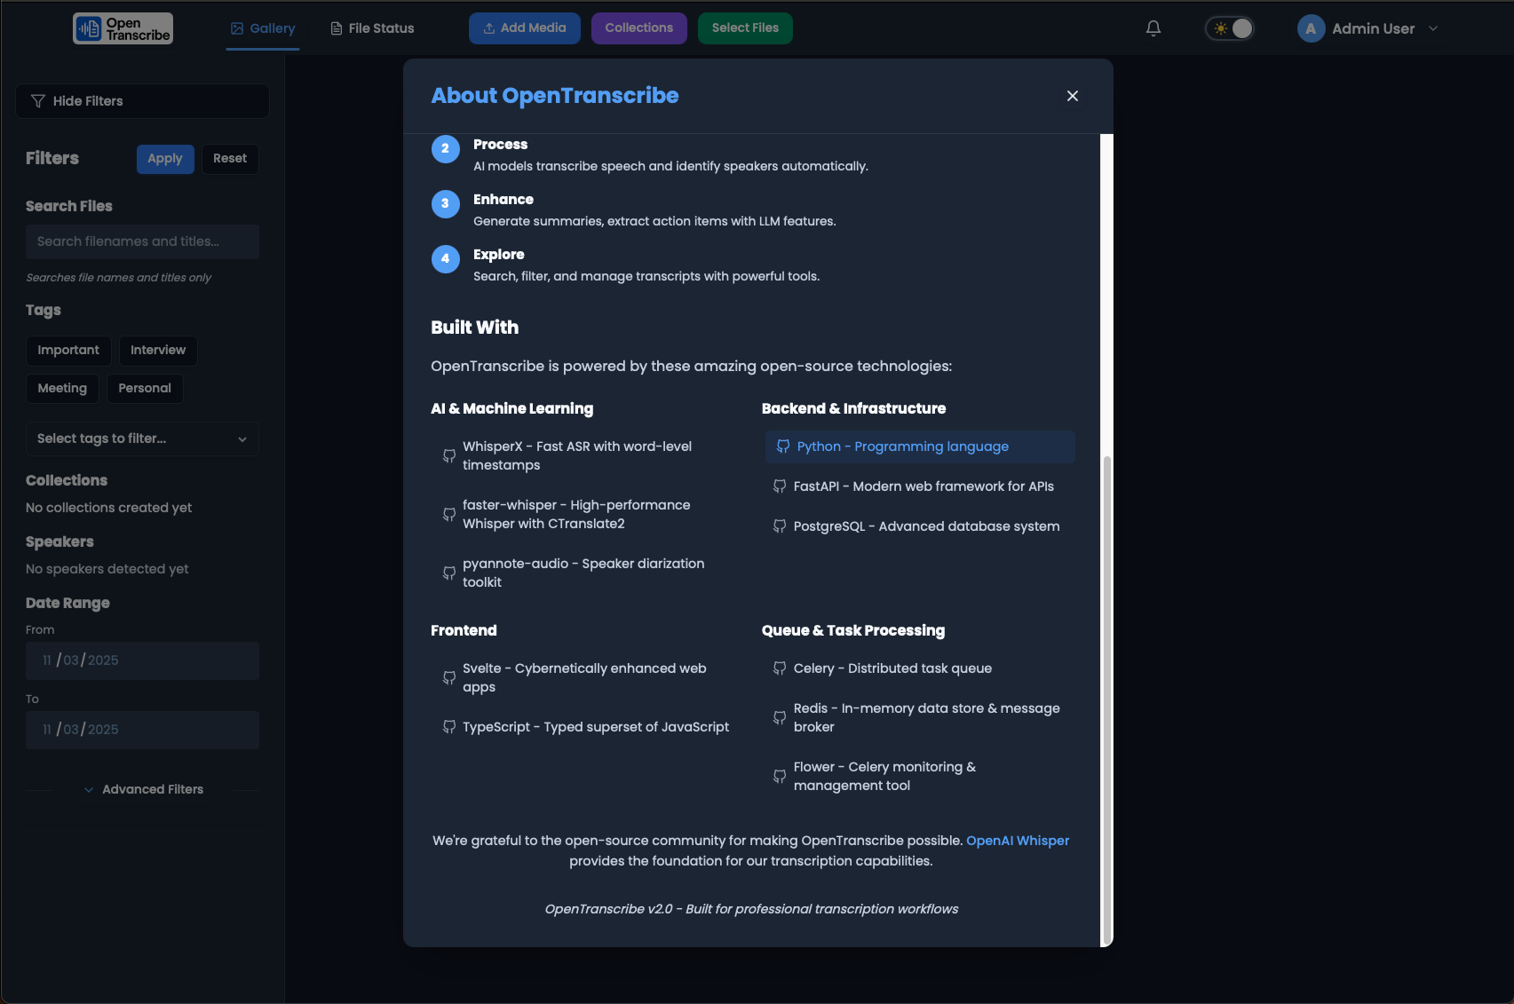Open the PostgreSQL link
1514x1004 pixels.
[x=920, y=527]
